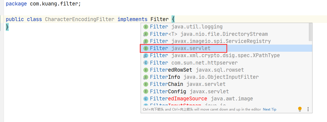Click the class icon beside XPathType Filter
327x122 pixels.
pyautogui.click(x=146, y=56)
